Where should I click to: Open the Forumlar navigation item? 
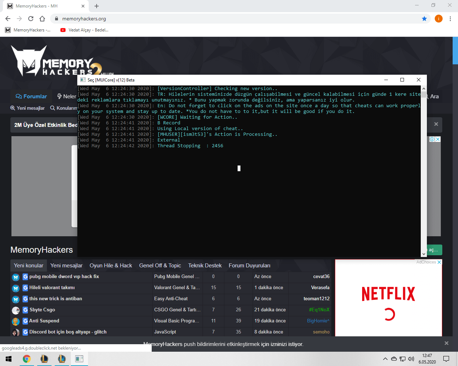31,97
